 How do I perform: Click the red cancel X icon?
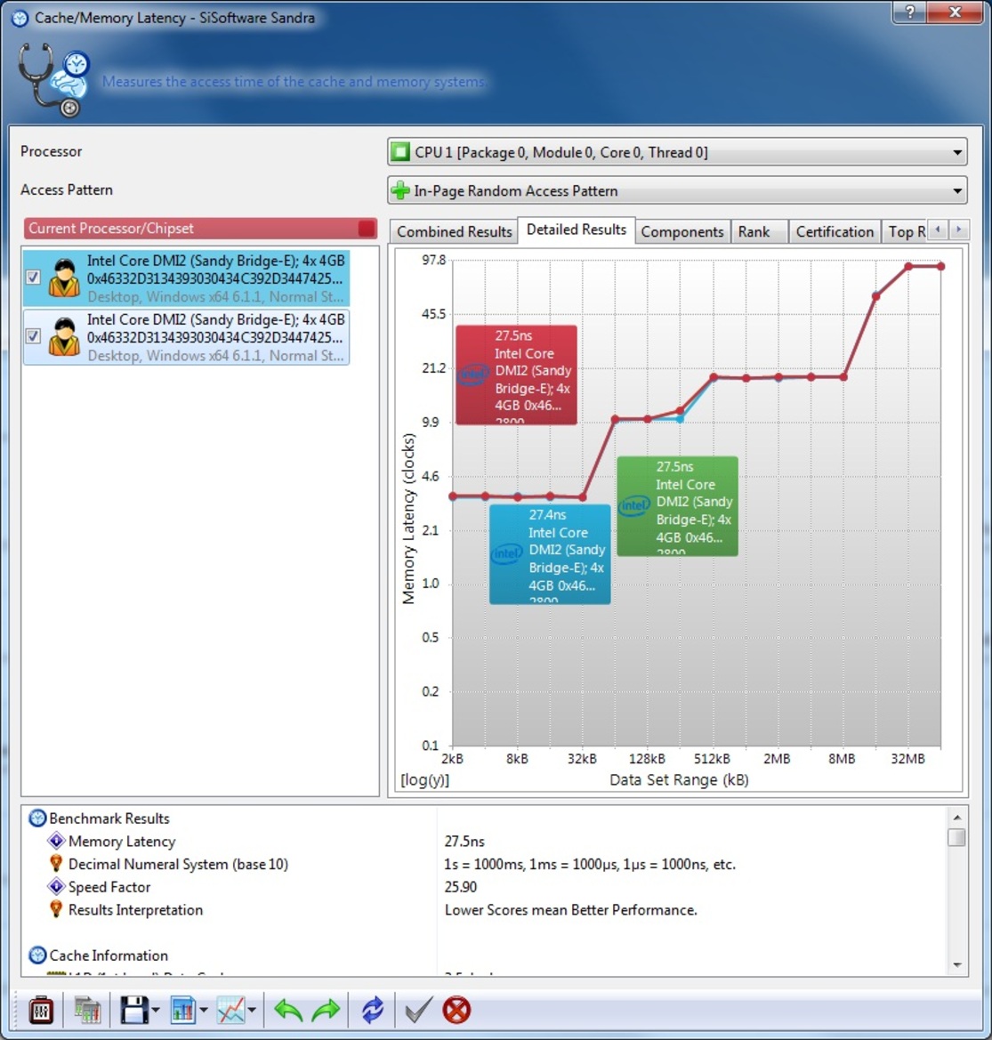coord(456,1010)
